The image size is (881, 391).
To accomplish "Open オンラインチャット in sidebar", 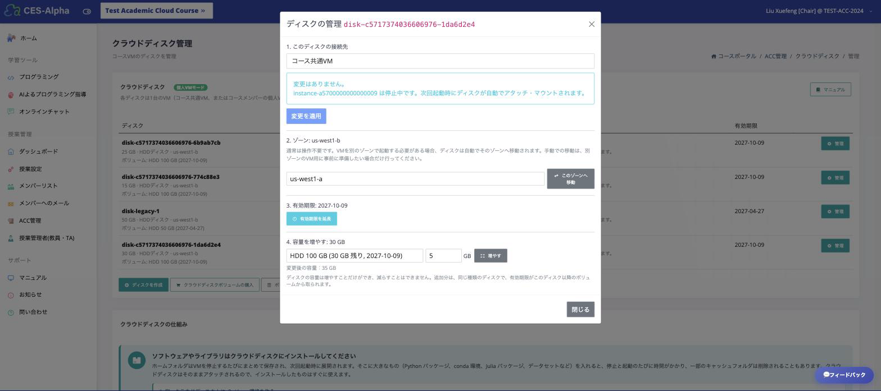I will (x=44, y=112).
